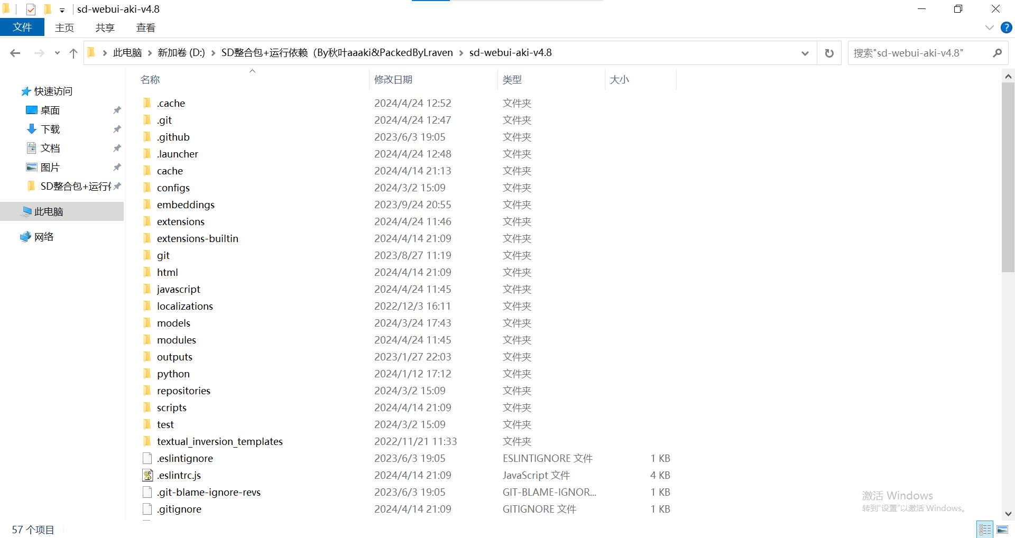Select 此电脑 in the navigation pane
Screen dimensions: 1015x538
click(48, 212)
